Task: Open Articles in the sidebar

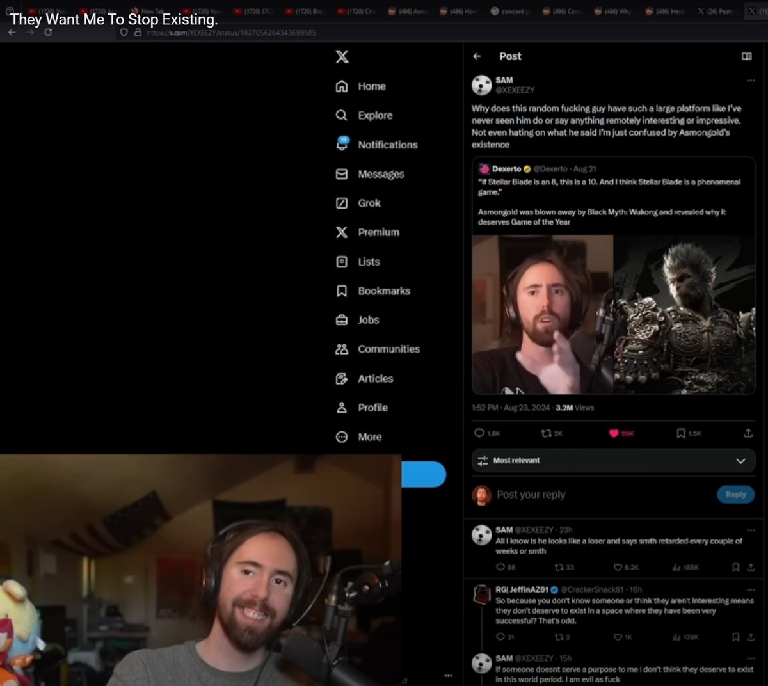Action: point(365,378)
